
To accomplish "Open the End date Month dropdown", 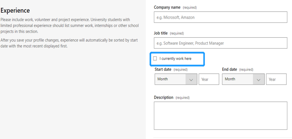I will click(x=238, y=79).
